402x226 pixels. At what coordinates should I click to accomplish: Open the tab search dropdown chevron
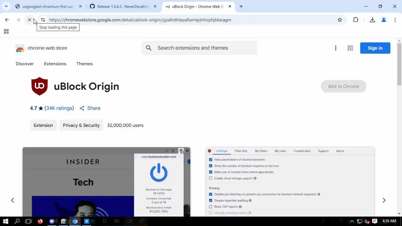click(6, 6)
